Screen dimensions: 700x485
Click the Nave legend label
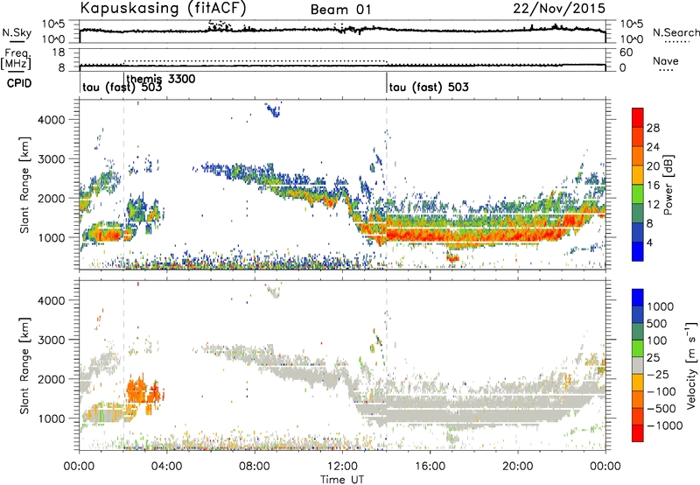[x=666, y=60]
